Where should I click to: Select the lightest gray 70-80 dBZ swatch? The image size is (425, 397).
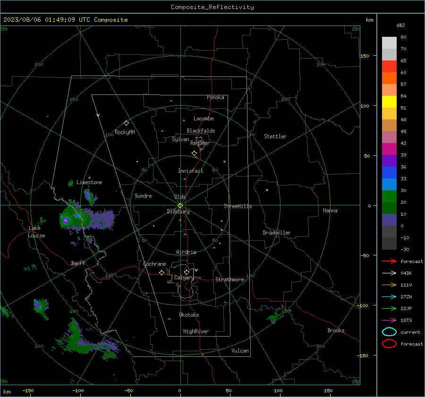pyautogui.click(x=389, y=43)
